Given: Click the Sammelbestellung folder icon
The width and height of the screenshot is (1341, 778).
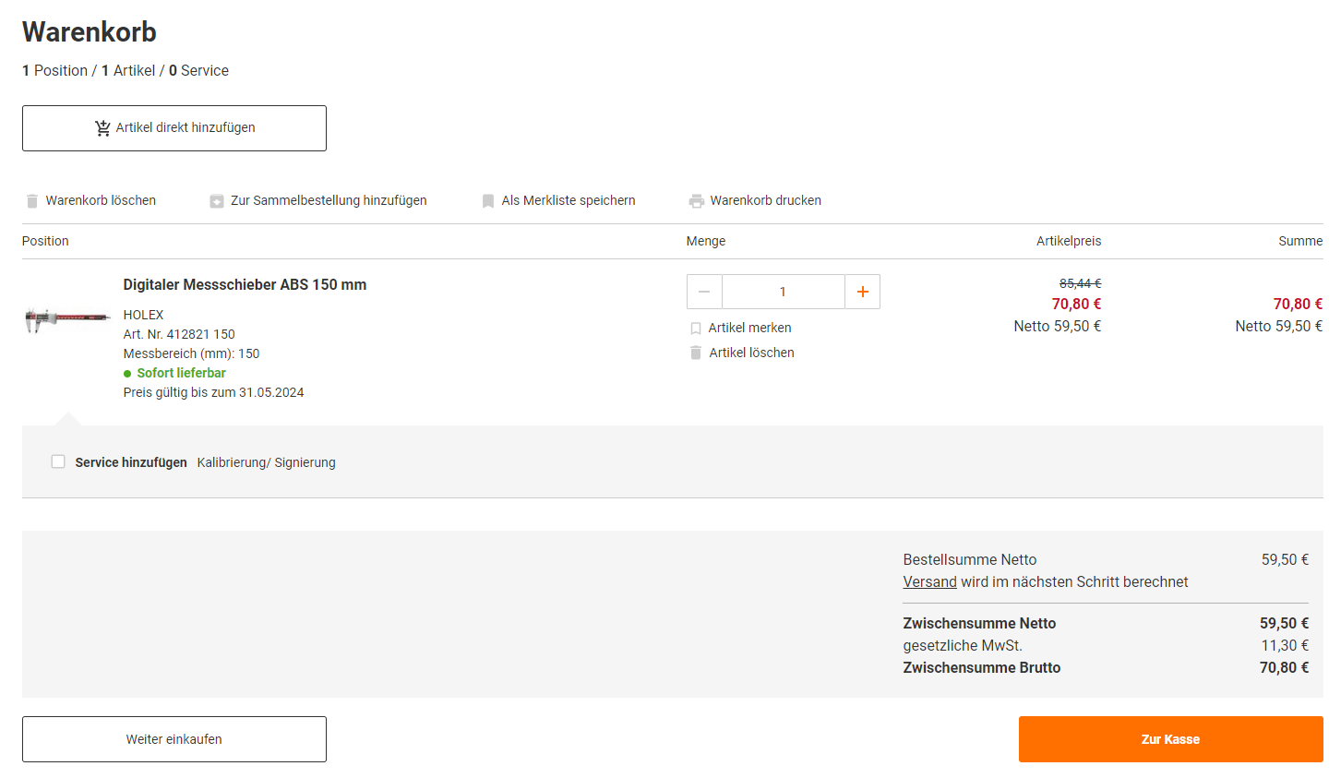Looking at the screenshot, I should click(x=217, y=201).
